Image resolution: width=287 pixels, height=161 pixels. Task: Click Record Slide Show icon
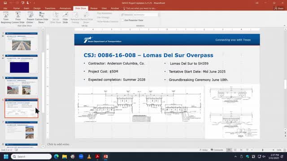pyautogui.click(x=87, y=18)
